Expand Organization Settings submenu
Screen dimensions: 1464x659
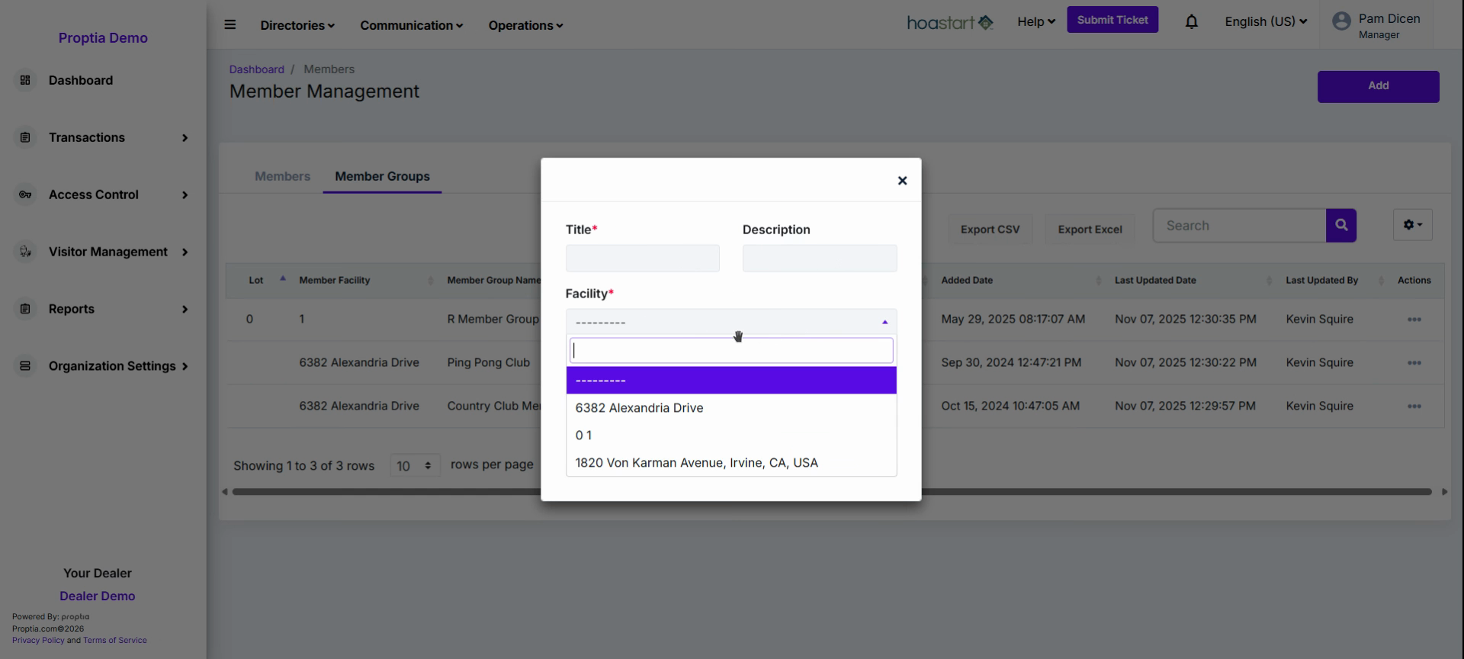185,367
